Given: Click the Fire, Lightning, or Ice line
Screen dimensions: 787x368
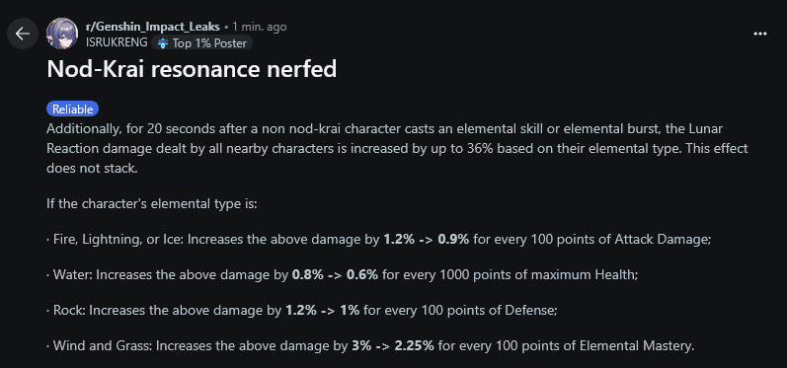Looking at the screenshot, I should [379, 240].
